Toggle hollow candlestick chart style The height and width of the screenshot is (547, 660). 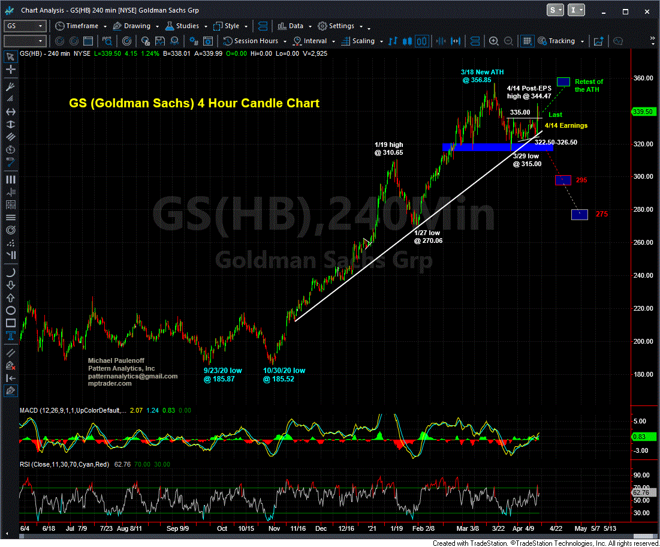[x=422, y=41]
